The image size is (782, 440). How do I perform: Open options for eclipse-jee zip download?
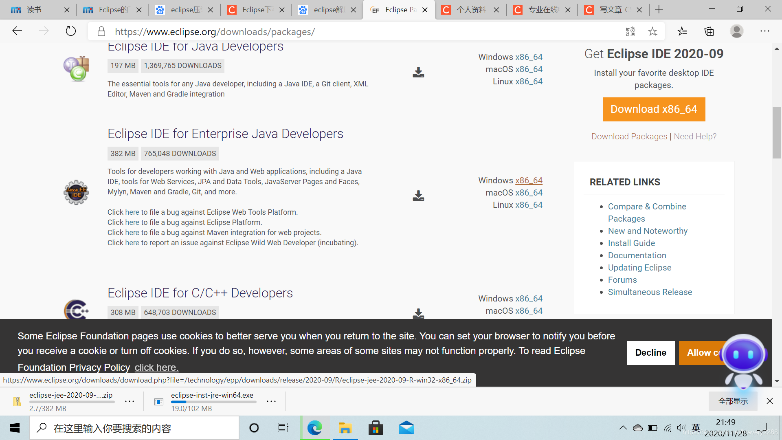(x=130, y=401)
